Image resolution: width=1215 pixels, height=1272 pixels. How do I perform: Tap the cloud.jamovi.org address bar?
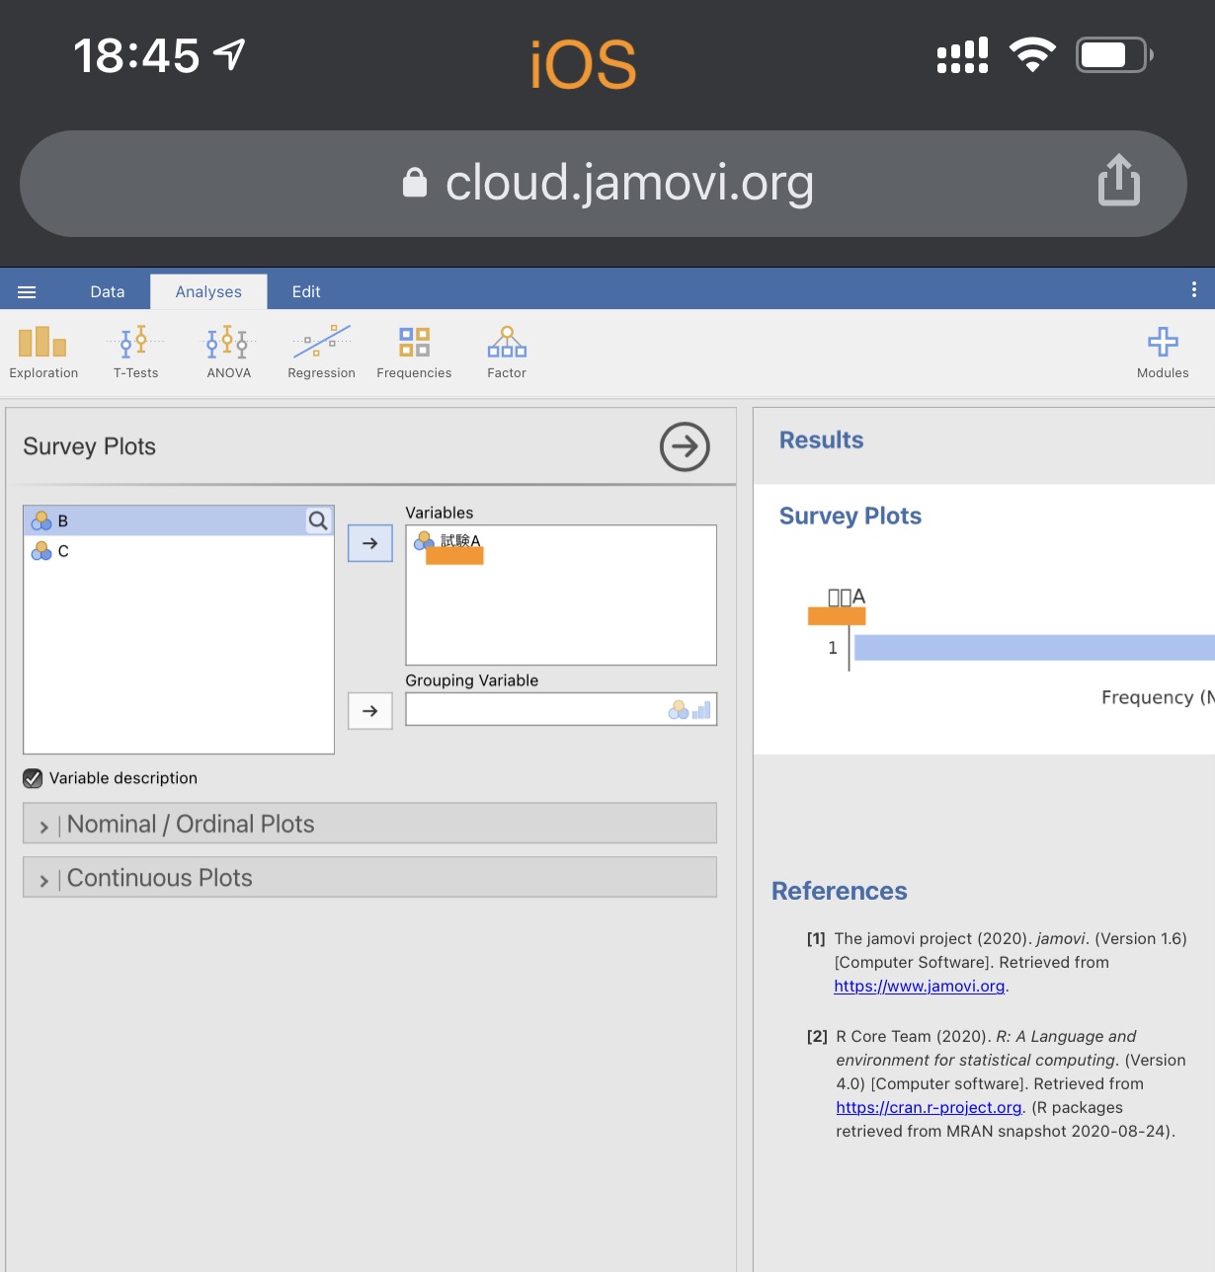[x=603, y=184]
